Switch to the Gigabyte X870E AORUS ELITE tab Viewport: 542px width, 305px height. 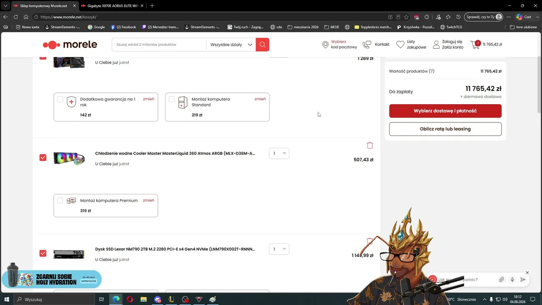(112, 6)
